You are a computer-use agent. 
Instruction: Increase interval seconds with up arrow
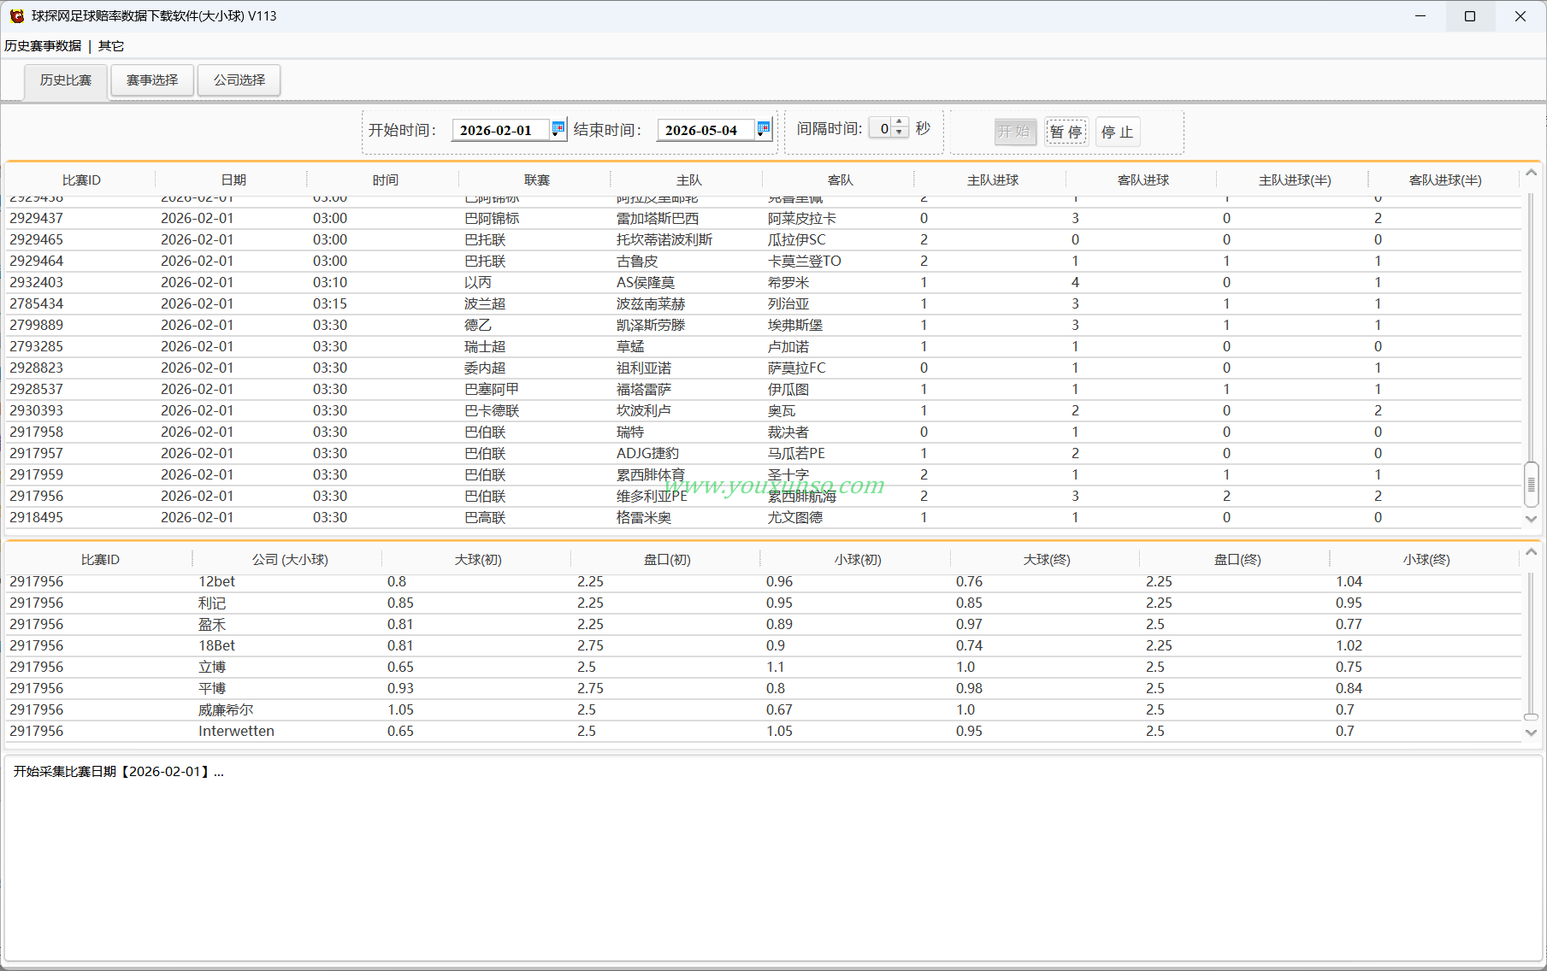point(899,123)
